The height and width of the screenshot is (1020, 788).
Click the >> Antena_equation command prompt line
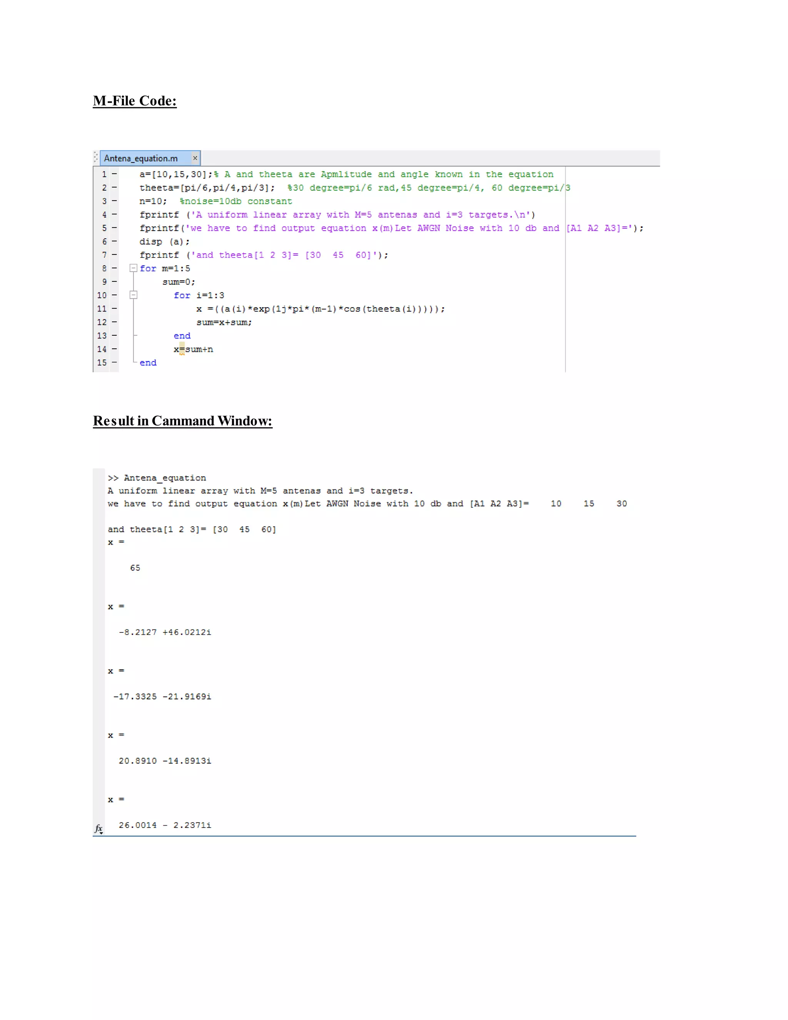coord(157,478)
